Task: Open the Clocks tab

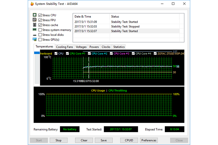Action: coord(106,47)
